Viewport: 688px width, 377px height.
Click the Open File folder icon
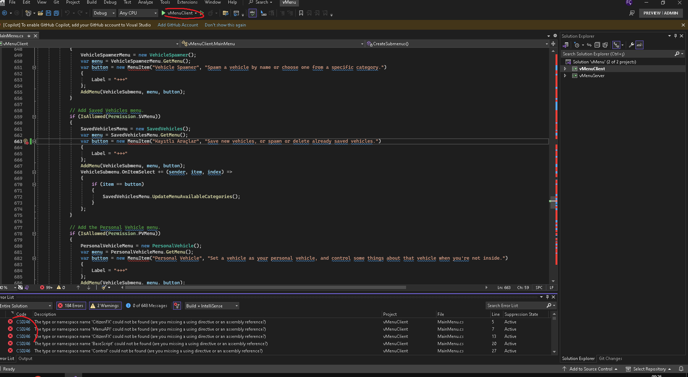click(41, 13)
